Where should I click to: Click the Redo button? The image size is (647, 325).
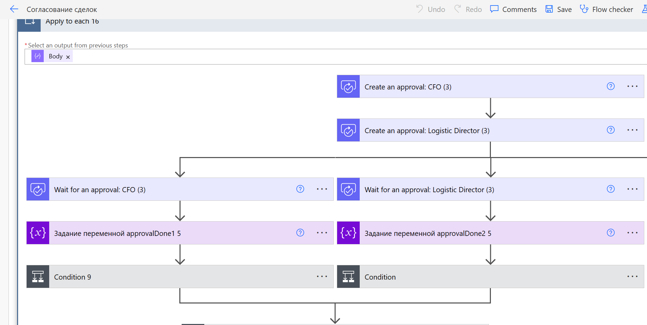468,9
